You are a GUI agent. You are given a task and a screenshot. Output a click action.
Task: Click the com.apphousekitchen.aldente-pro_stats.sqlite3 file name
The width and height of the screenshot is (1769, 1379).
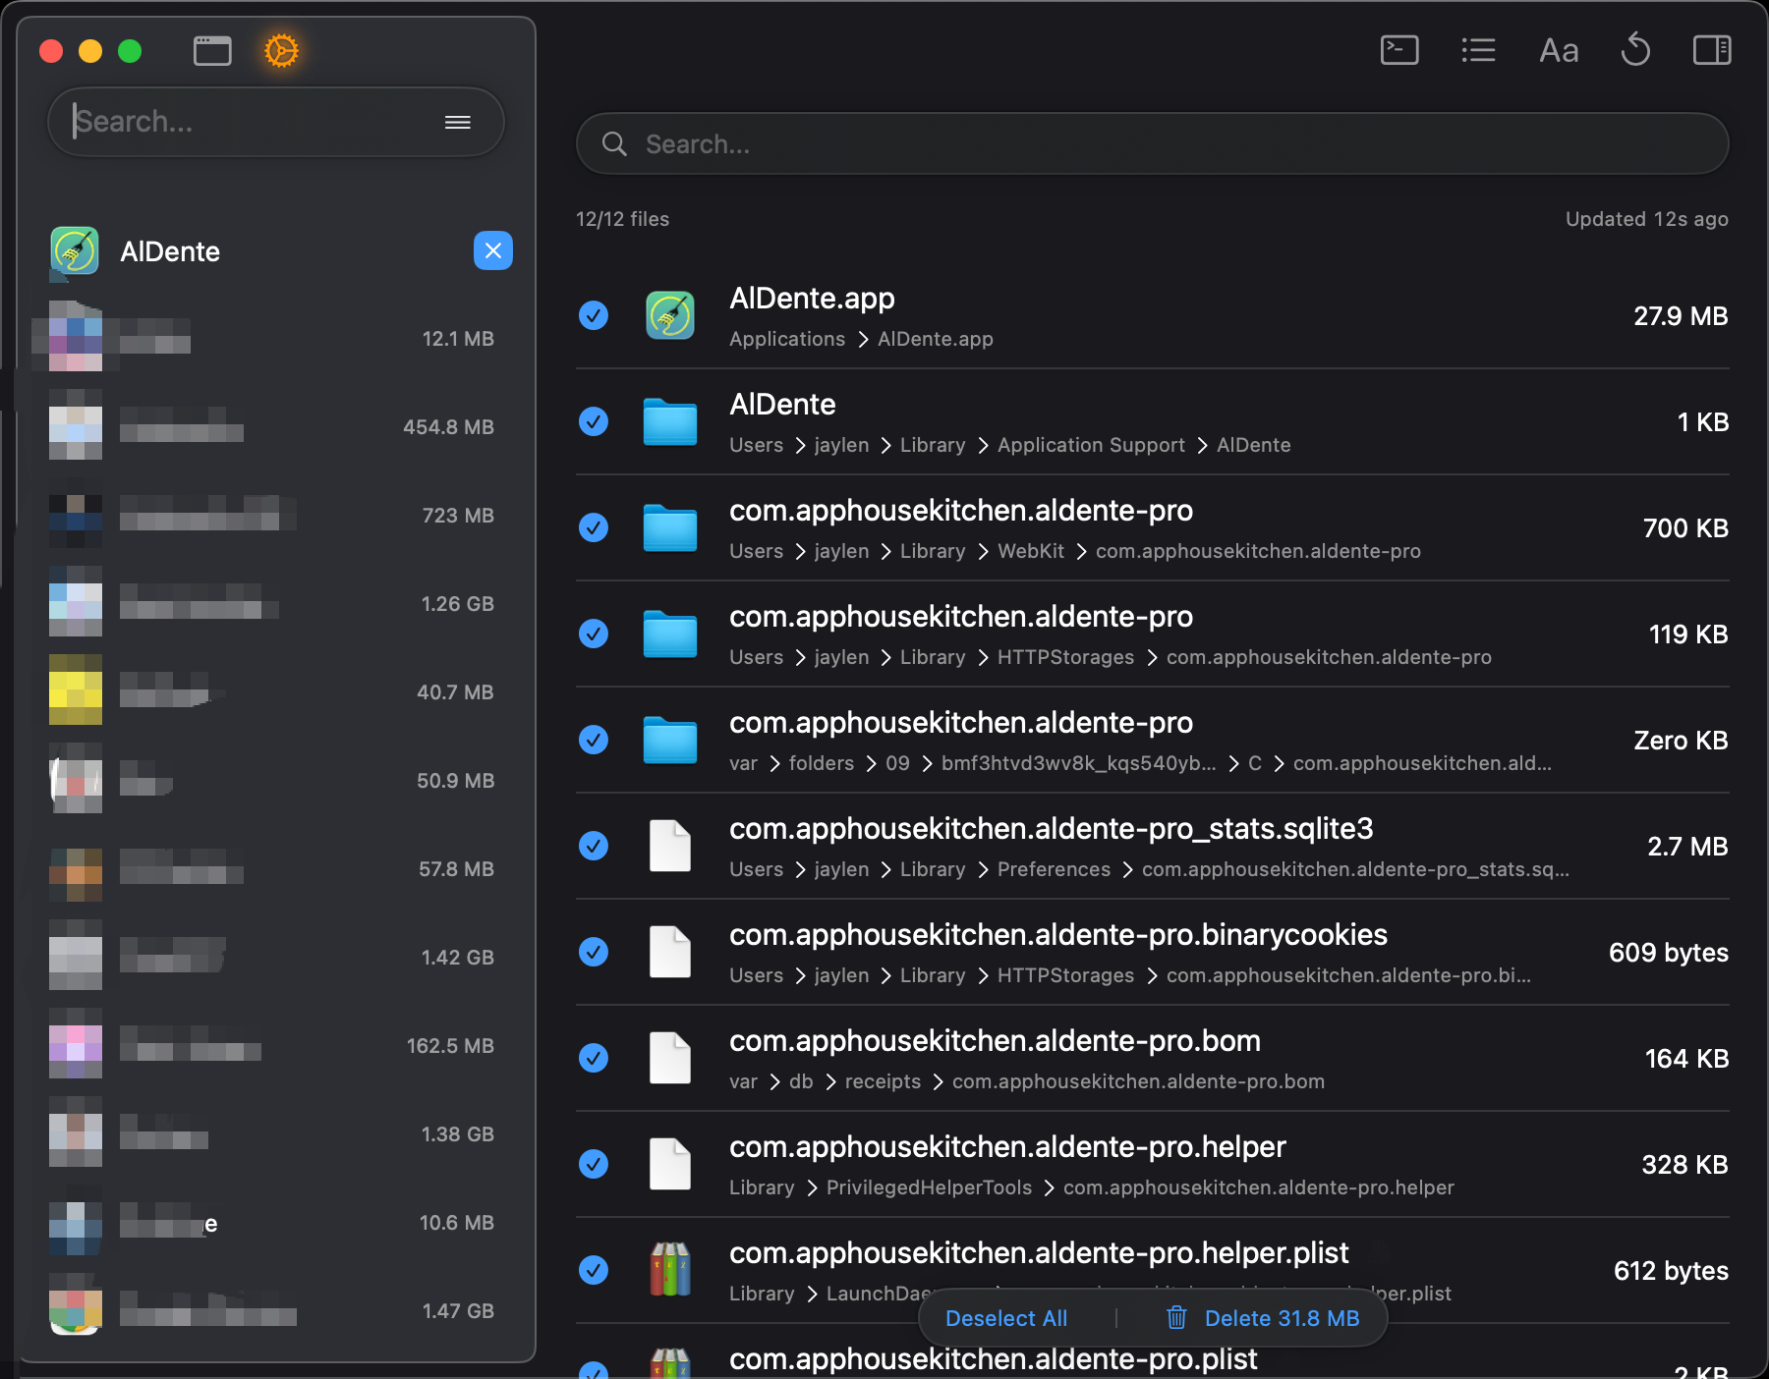coord(1052,828)
